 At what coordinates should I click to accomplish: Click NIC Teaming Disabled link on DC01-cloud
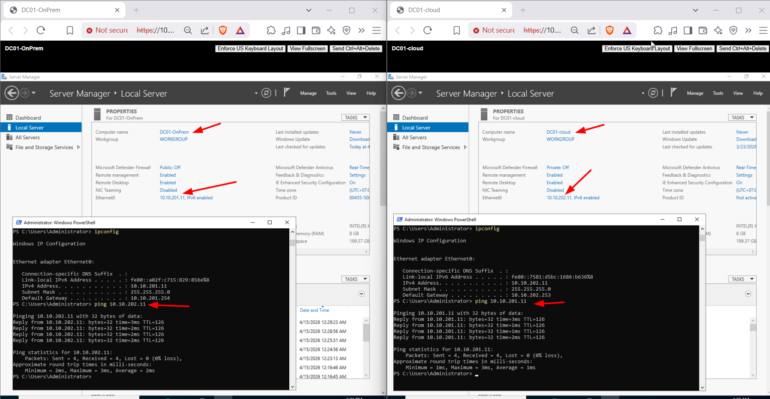pyautogui.click(x=555, y=190)
